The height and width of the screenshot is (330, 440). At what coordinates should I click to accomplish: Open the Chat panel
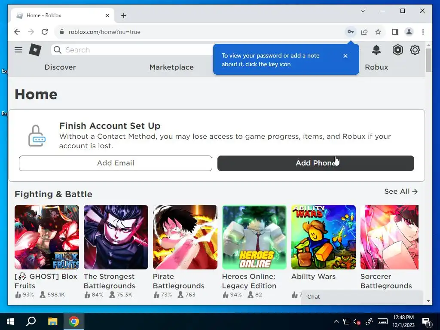362,296
